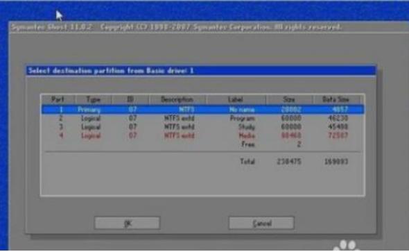Select partition 3 labeled Study
409x252 pixels.
(x=202, y=127)
